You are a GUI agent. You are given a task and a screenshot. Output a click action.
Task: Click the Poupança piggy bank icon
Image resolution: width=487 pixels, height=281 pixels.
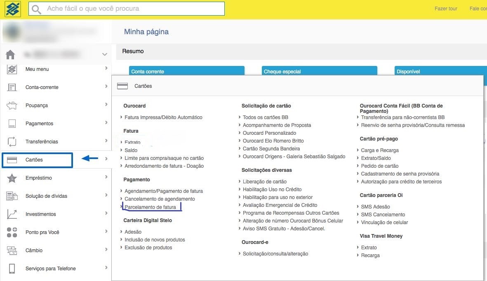click(x=12, y=105)
